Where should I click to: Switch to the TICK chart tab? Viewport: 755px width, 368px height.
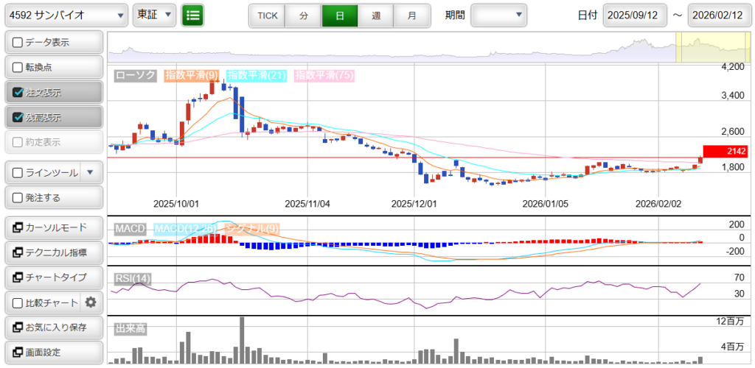(x=267, y=15)
